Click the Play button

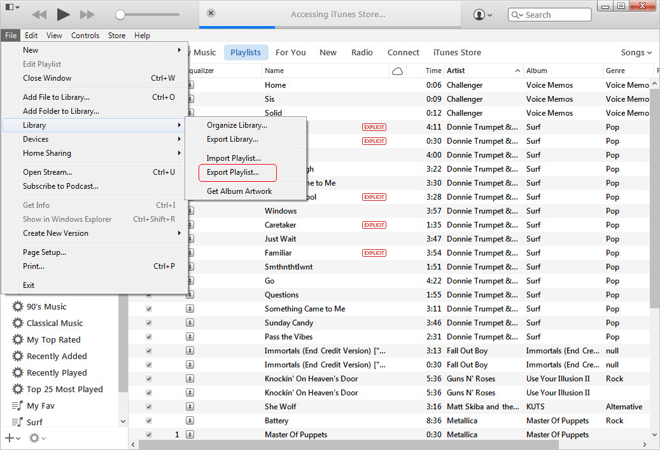[x=63, y=14]
